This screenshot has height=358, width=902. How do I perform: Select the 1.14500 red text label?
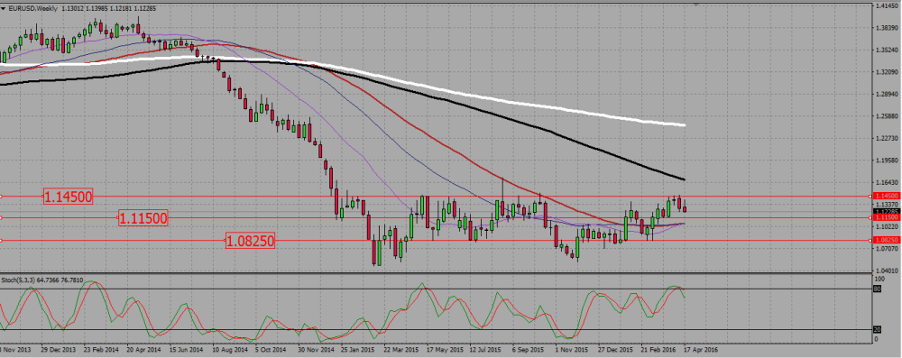(69, 197)
